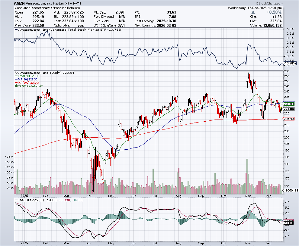The width and height of the screenshot is (299, 246).
Task: Click the Volume legend bar icon
Action: 15,86
